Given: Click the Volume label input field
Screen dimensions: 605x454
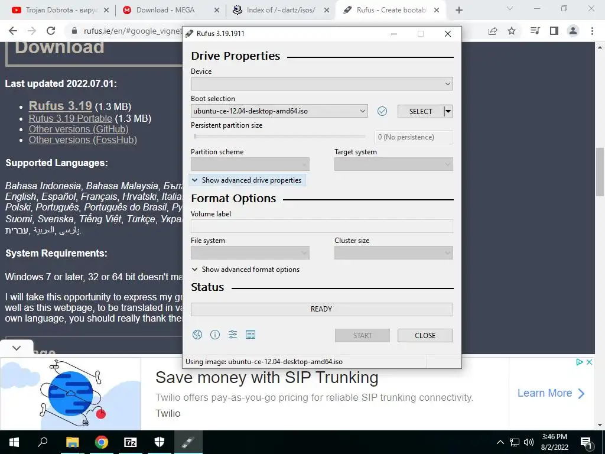Looking at the screenshot, I should 322,226.
